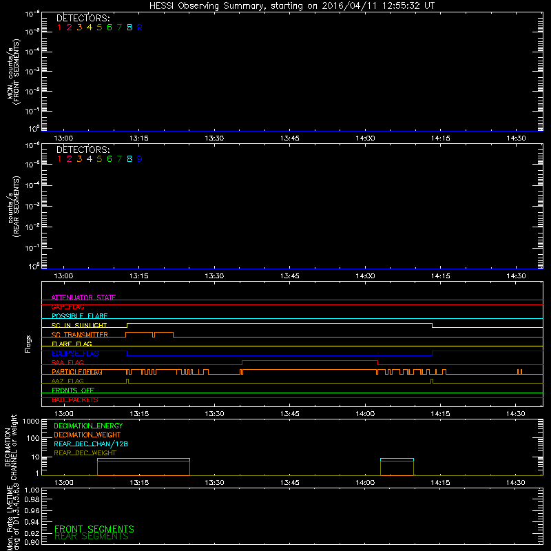
Task: Click blue detector 9 in front segments legend
Action: pyautogui.click(x=140, y=28)
